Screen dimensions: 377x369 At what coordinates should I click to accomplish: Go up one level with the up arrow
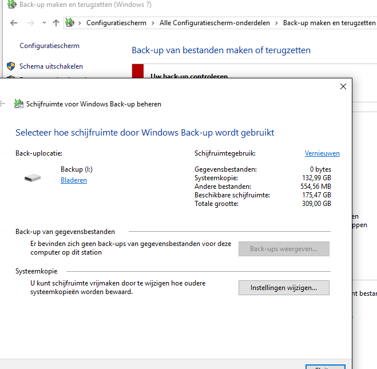pos(56,23)
